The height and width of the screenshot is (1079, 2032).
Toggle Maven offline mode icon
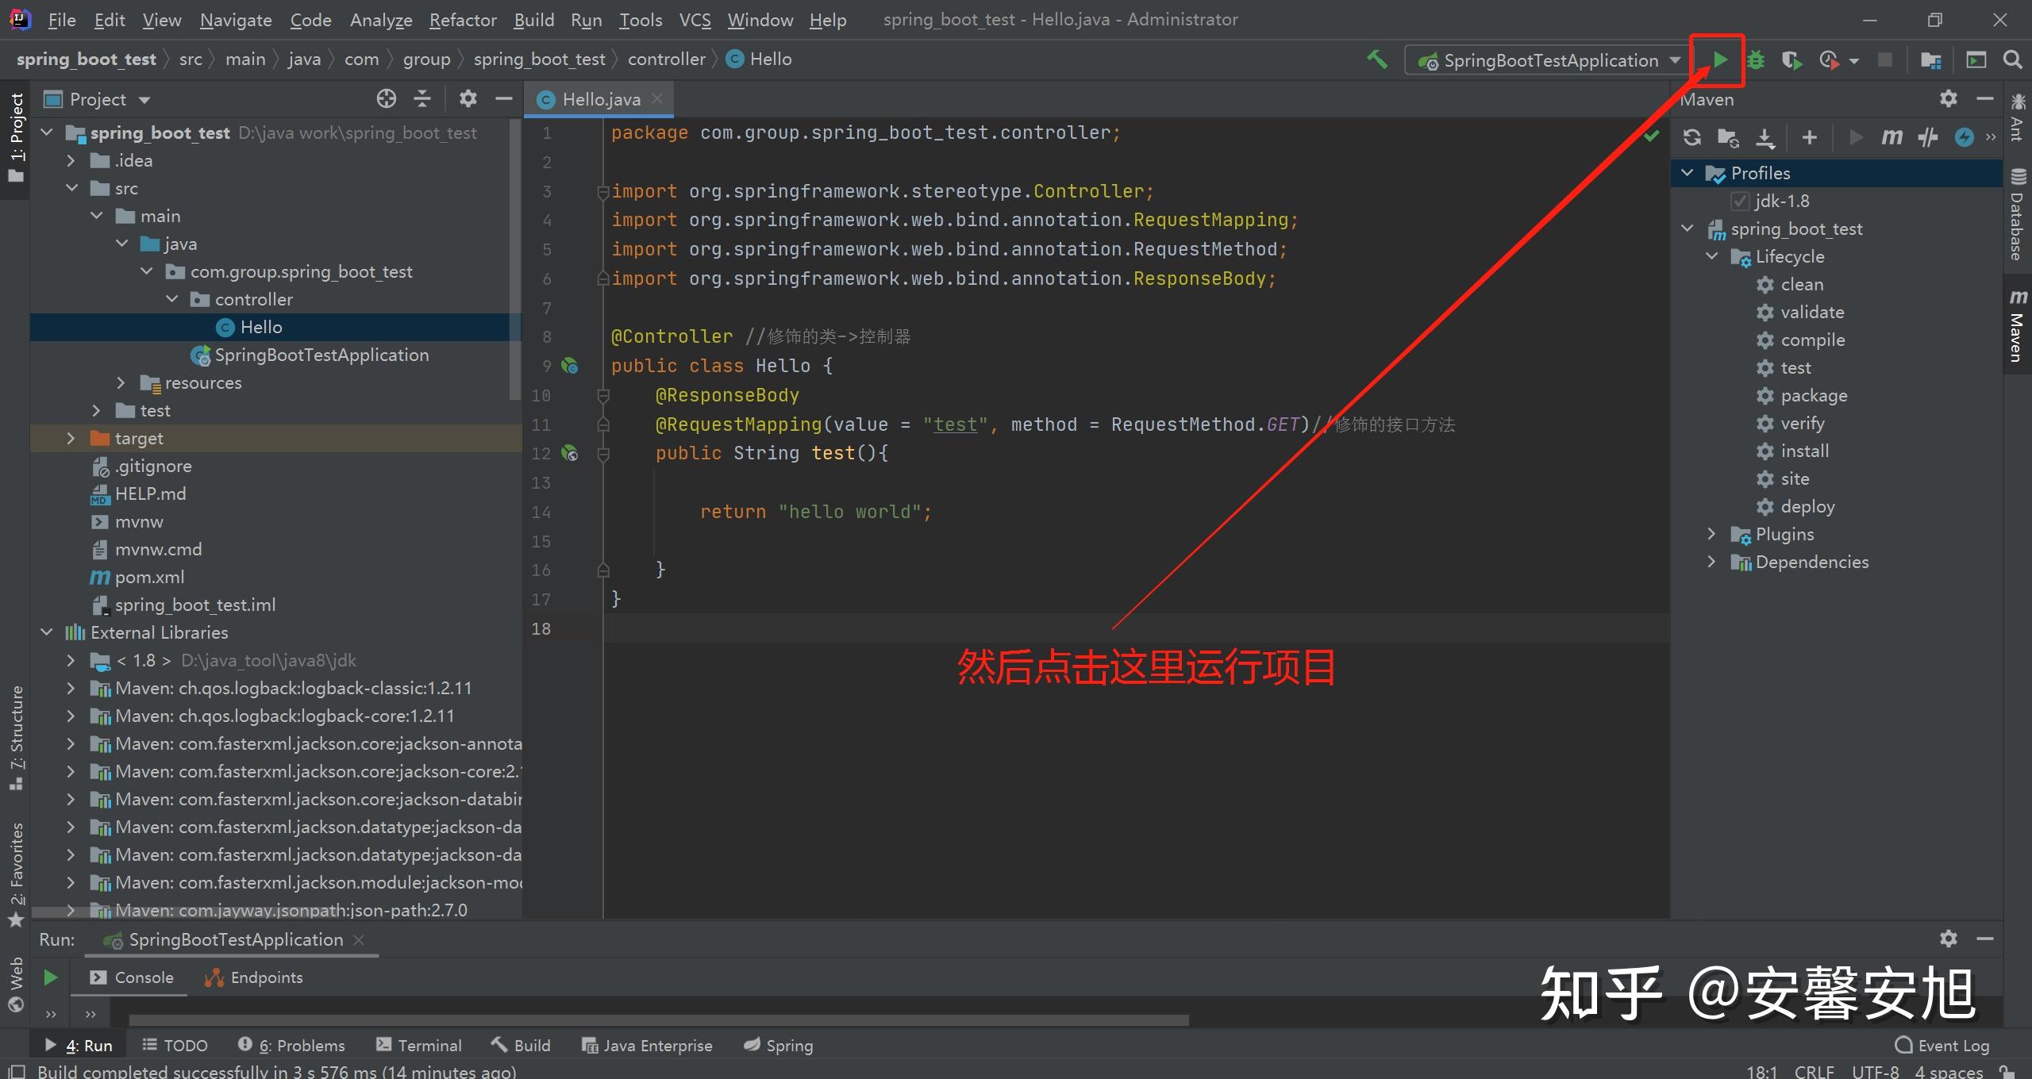1928,137
